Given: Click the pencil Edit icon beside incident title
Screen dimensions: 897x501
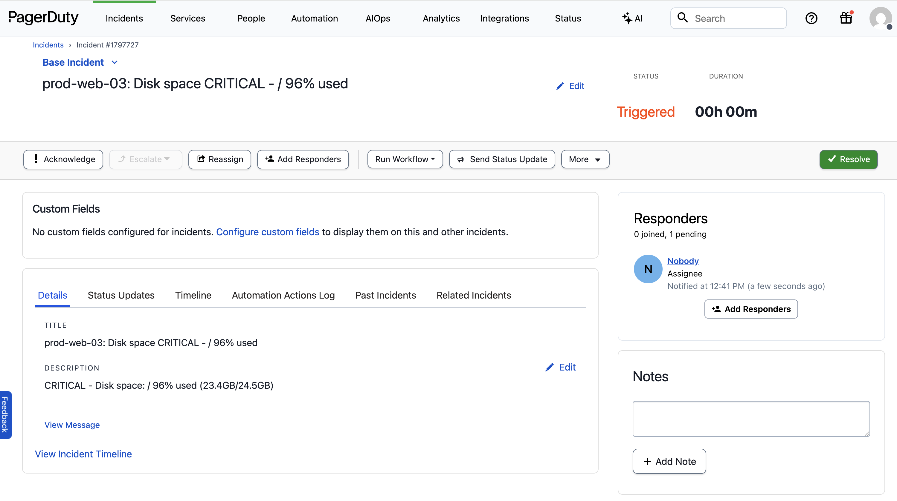Looking at the screenshot, I should 560,86.
